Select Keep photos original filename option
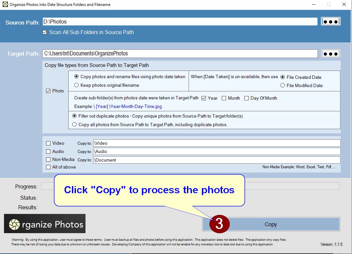Image resolution: width=352 pixels, height=254 pixels. (x=77, y=85)
